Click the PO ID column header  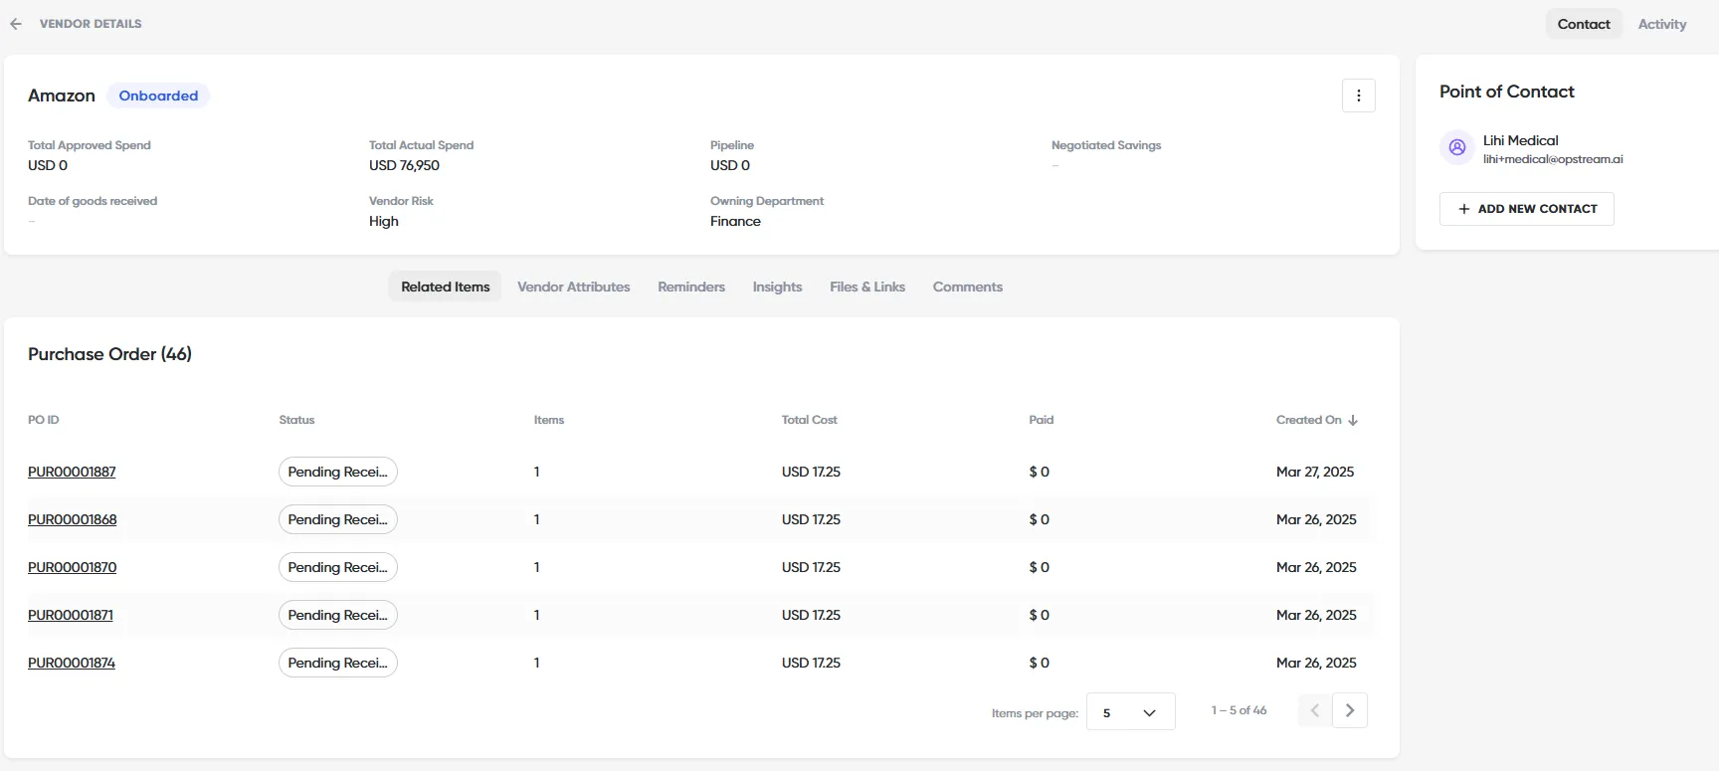(44, 420)
